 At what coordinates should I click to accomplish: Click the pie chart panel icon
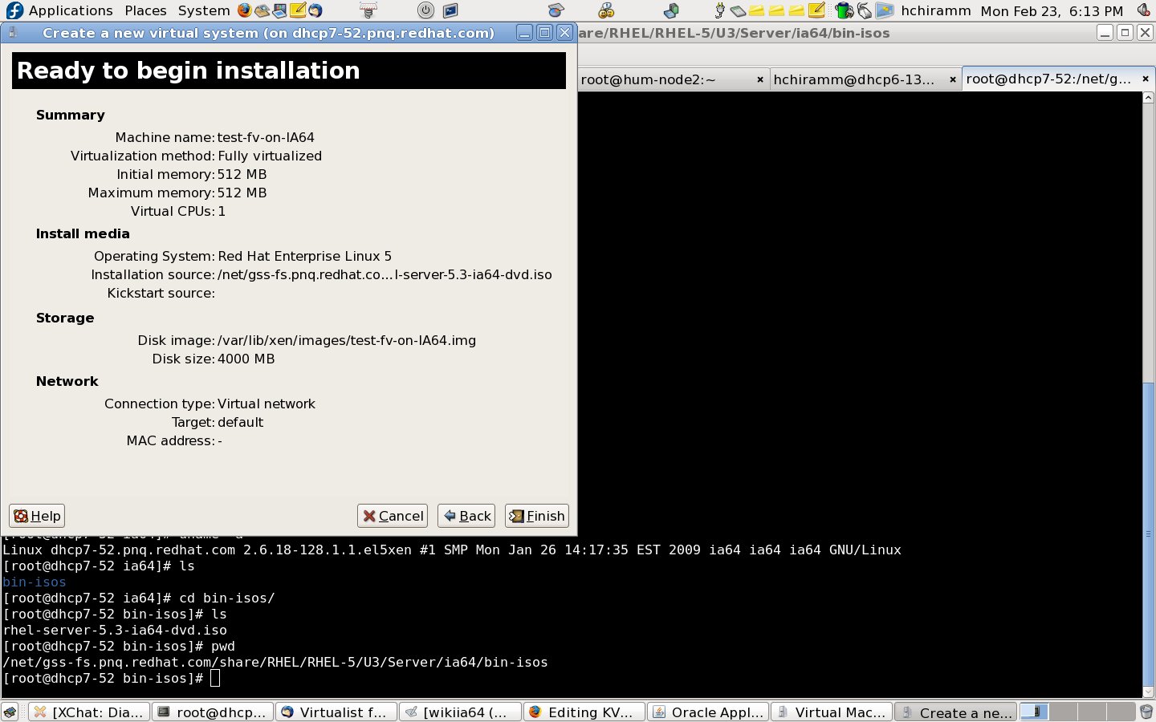coord(556,10)
